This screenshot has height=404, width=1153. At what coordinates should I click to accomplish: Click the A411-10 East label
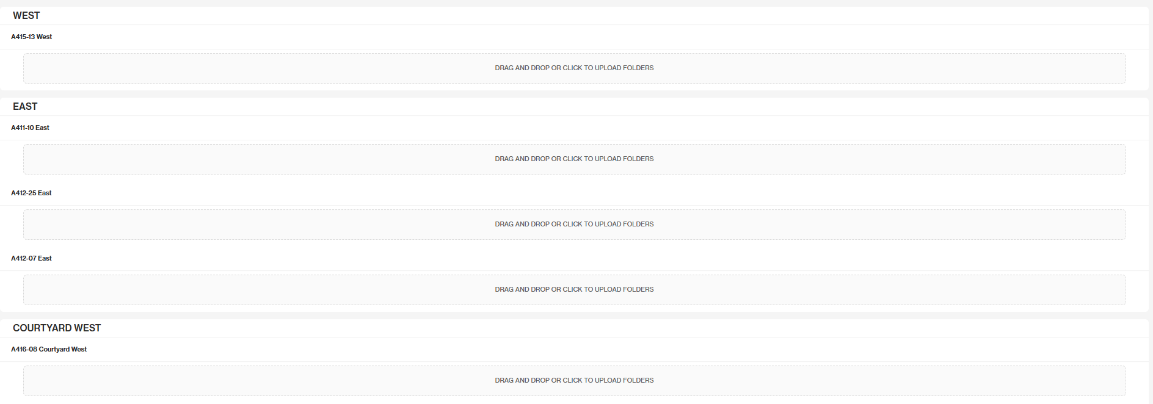(x=30, y=128)
